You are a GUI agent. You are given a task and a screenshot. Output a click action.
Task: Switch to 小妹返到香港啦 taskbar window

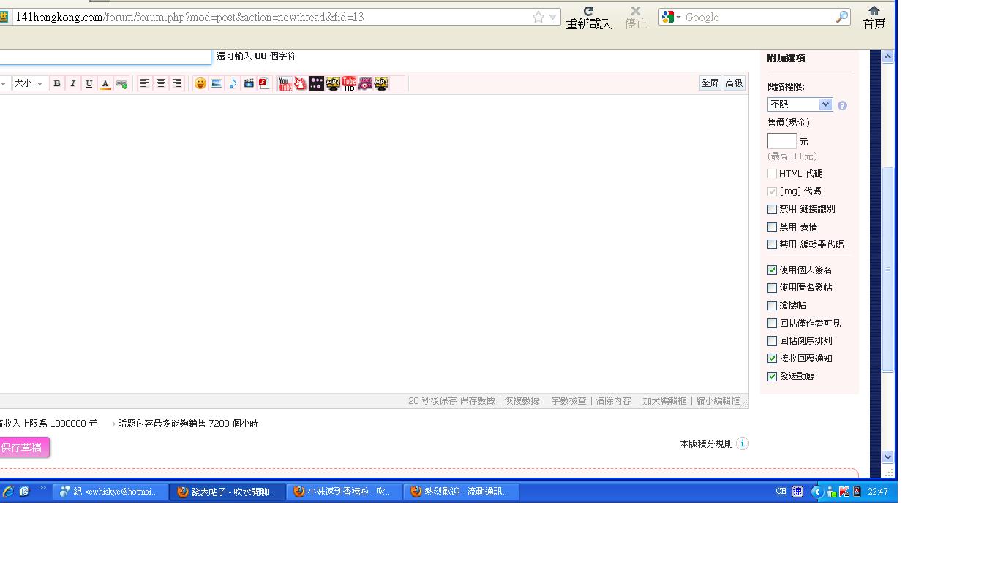344,492
